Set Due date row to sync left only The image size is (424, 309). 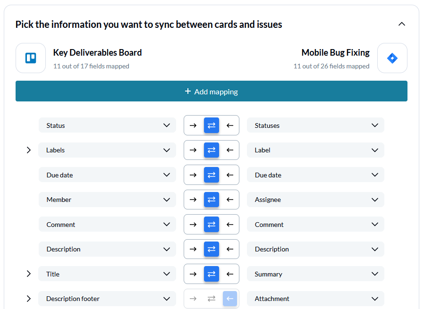point(230,175)
